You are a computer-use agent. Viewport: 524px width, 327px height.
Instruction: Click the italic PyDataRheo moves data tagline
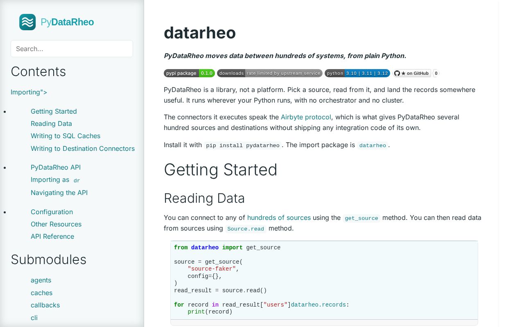(285, 56)
